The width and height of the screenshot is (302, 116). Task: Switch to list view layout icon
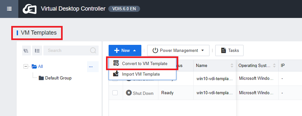[37, 51]
